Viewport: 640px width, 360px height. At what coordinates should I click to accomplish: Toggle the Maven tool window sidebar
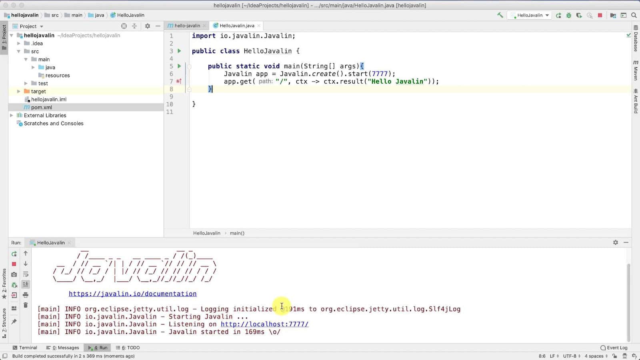636,70
